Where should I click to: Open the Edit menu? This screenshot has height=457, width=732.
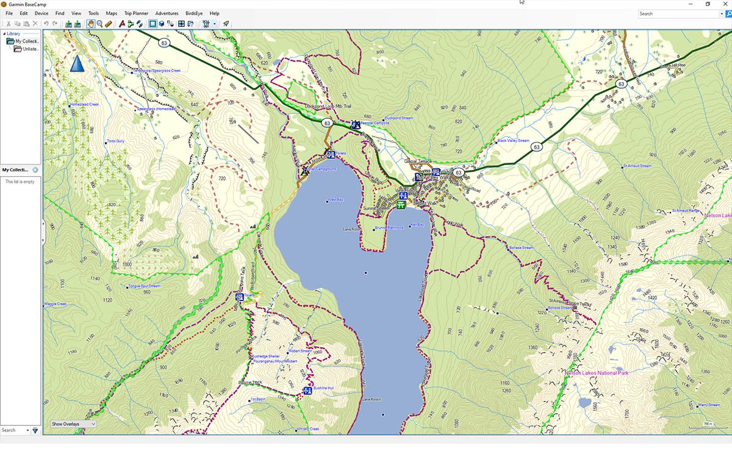point(24,13)
